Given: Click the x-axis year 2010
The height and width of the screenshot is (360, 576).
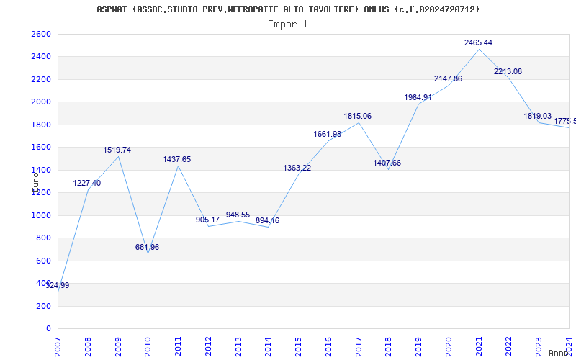Looking at the screenshot, I should coord(148,347).
